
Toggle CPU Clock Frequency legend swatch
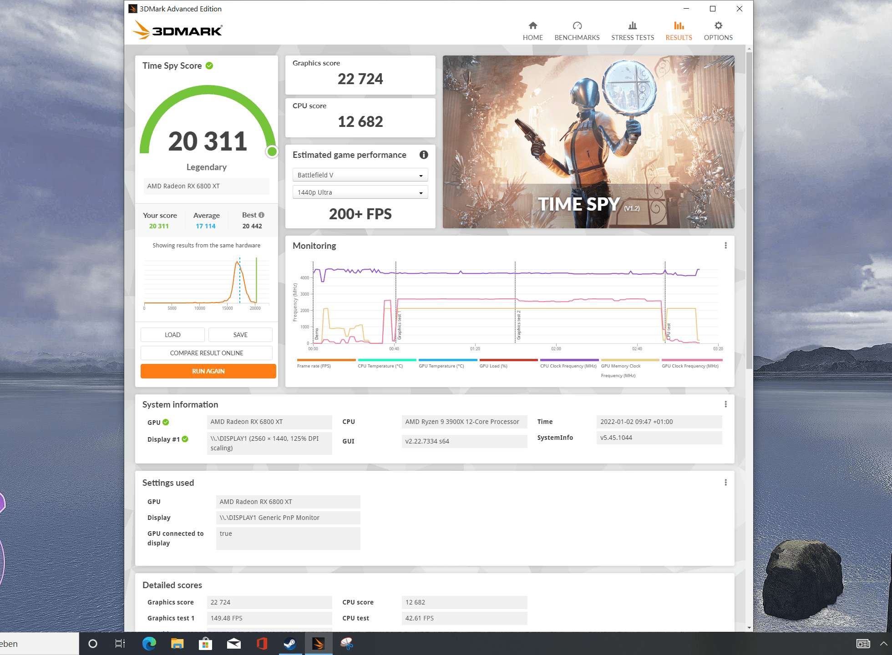pos(568,360)
